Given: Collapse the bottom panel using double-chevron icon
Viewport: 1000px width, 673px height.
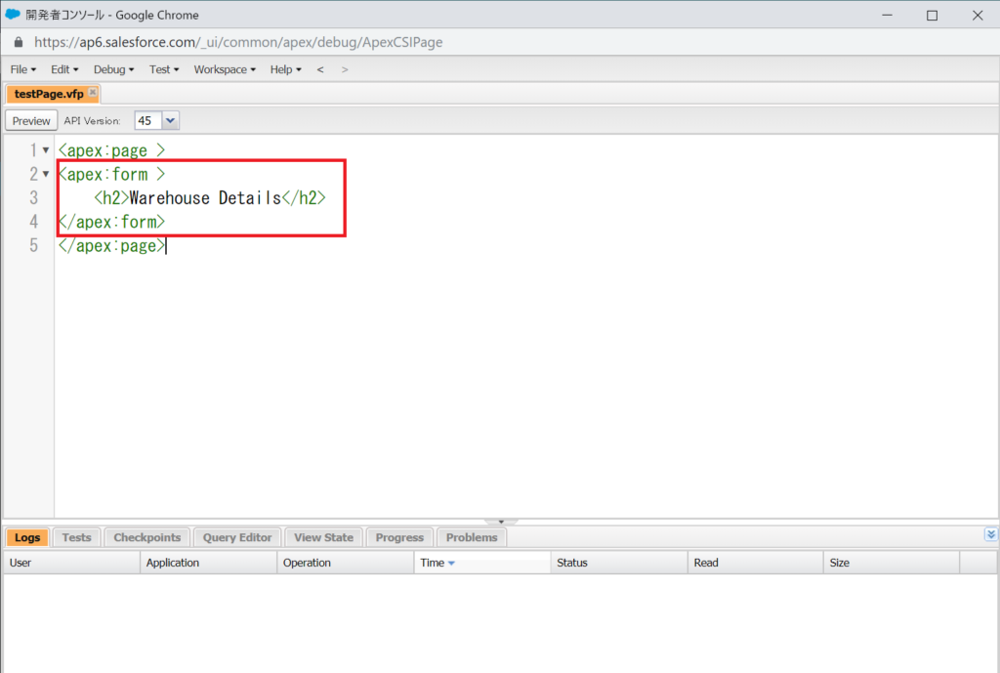Looking at the screenshot, I should tap(991, 534).
